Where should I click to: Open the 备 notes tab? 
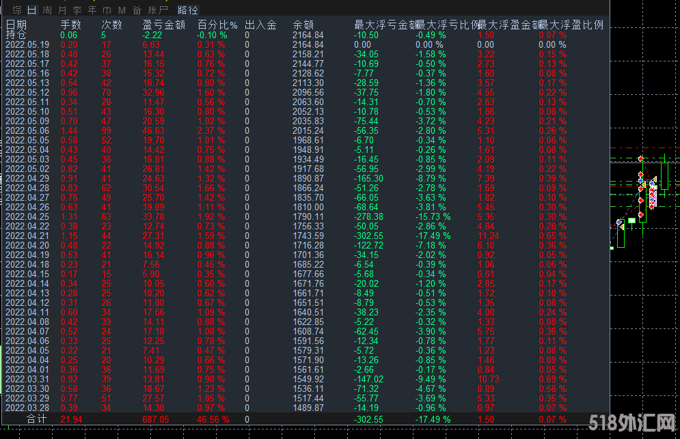click(x=137, y=10)
